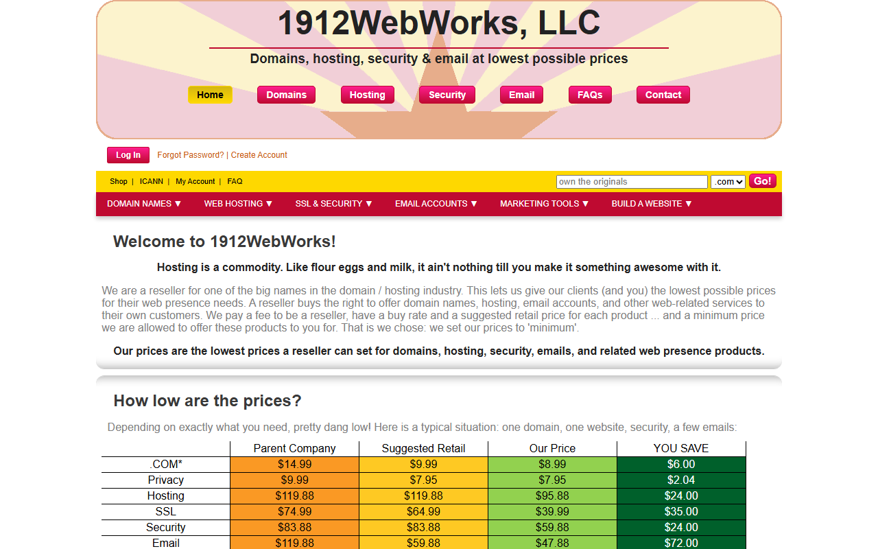Click the Security row label in table

tap(165, 528)
